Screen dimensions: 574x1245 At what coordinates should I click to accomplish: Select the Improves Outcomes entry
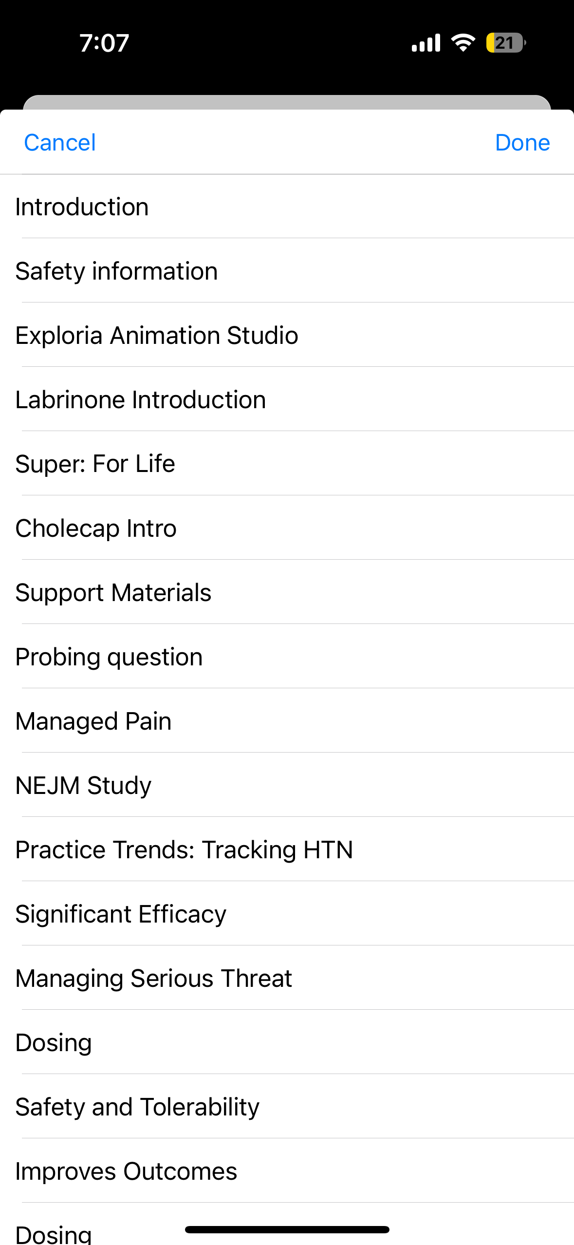point(126,1171)
